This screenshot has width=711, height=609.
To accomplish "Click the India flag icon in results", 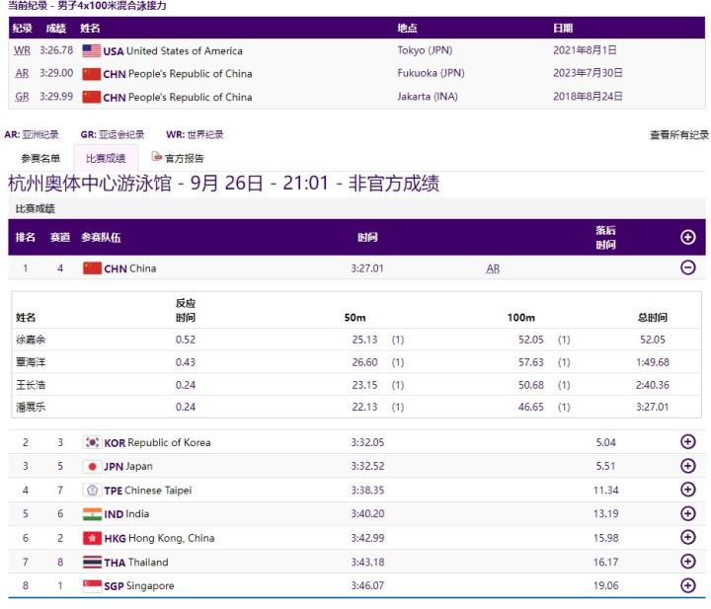I will [x=92, y=513].
